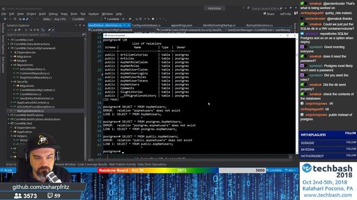This screenshot has width=357, height=200.
Task: Switch to the ConfigureDatabase.cs tab
Action: coord(146,25)
